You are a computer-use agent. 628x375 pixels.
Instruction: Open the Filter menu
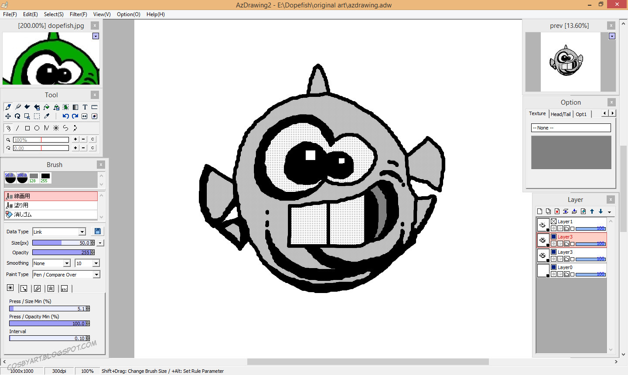point(78,14)
